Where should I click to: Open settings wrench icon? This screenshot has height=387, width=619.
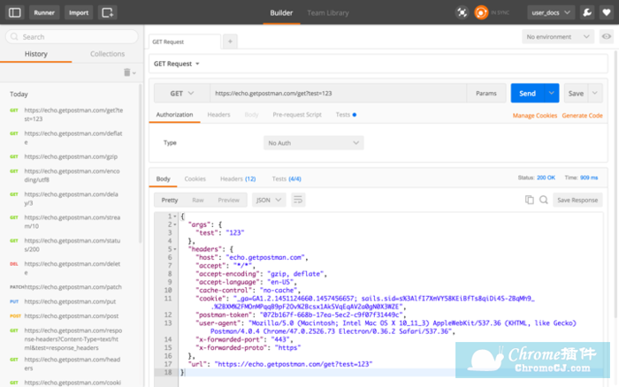(x=587, y=12)
